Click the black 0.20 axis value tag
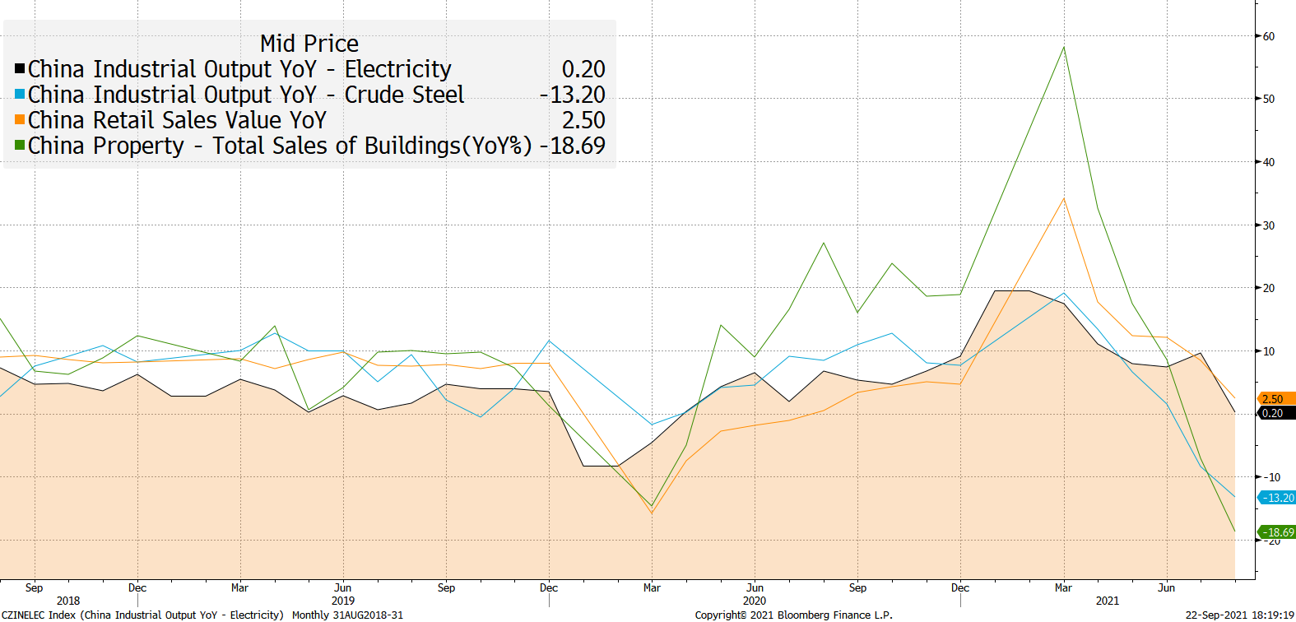Viewport: 1296px width, 622px height. [1276, 413]
